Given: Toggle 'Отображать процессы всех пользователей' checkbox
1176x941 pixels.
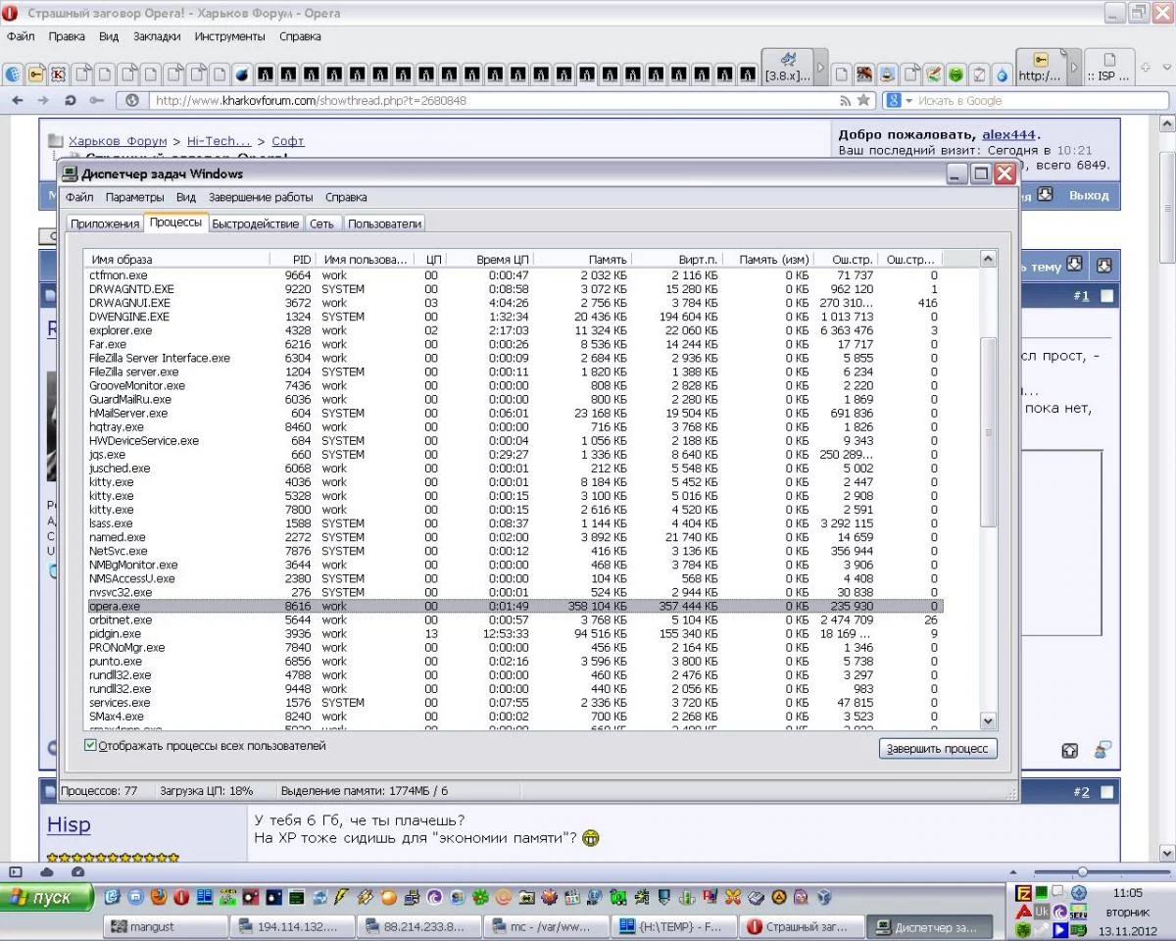Looking at the screenshot, I should coord(91,746).
